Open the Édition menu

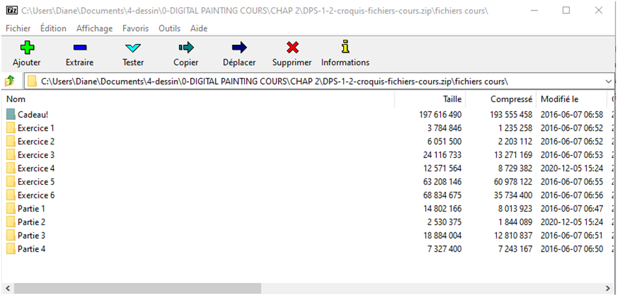click(x=53, y=29)
